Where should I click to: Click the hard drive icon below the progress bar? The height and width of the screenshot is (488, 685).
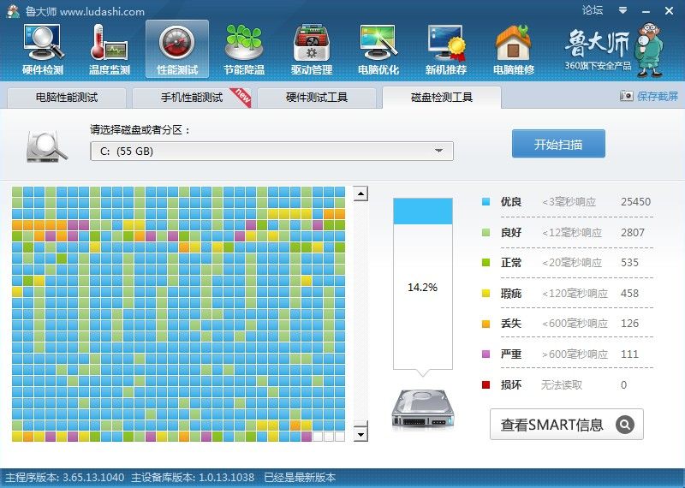tap(422, 409)
